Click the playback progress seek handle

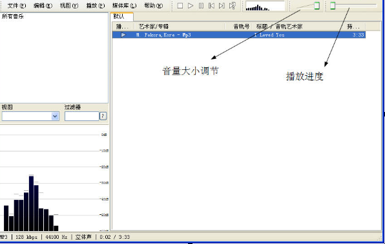point(333,6)
